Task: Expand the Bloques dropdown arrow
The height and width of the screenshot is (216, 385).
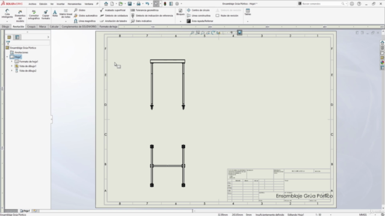Action: [x=180, y=22]
